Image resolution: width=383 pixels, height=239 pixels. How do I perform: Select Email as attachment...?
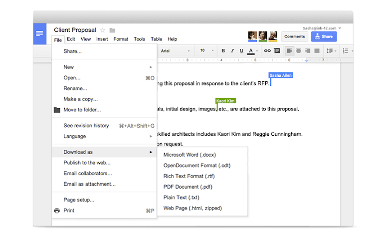[104, 184]
